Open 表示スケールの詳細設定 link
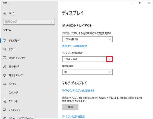 pos(75,46)
